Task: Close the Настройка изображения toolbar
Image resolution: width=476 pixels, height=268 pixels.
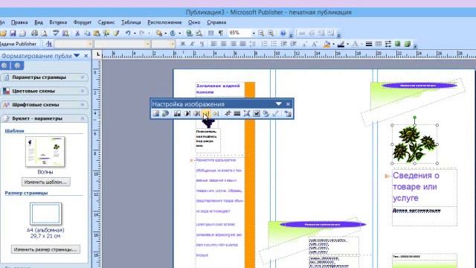Action: [x=288, y=104]
